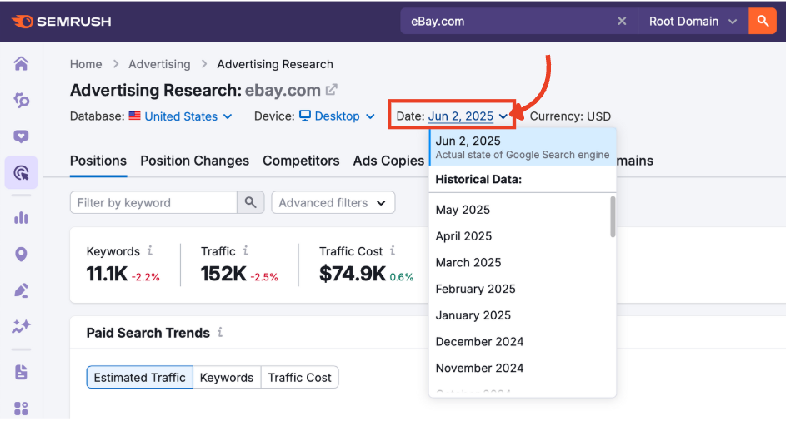Screen dimensions: 786x421
Task: Show Traffic metric info icon
Action: pyautogui.click(x=245, y=250)
